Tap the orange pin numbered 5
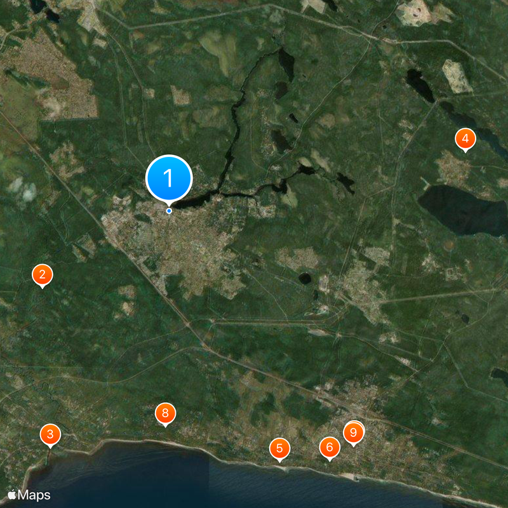This screenshot has width=508, height=508. click(x=279, y=449)
